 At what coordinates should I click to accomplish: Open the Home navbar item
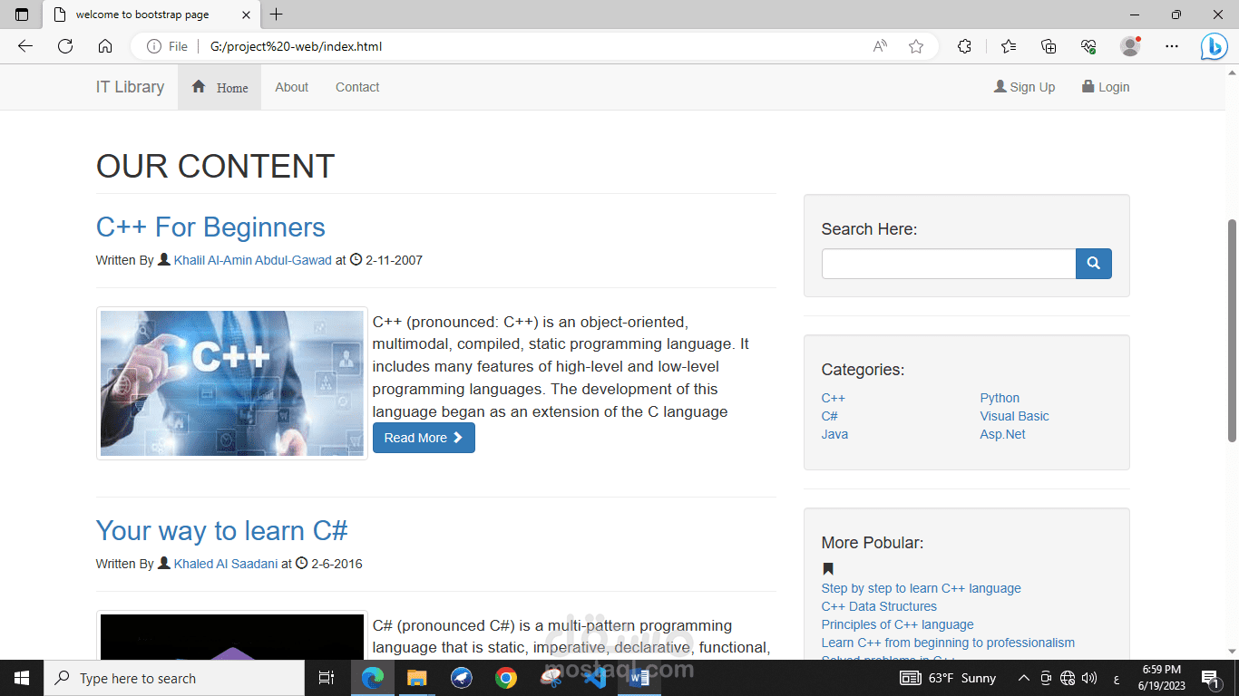tap(220, 87)
